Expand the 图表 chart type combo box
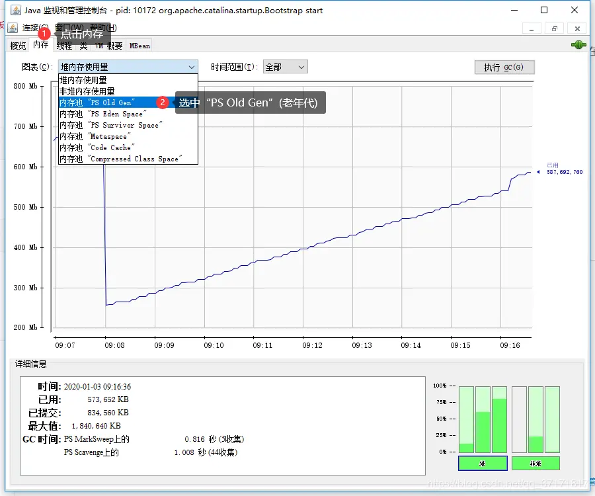 point(128,67)
